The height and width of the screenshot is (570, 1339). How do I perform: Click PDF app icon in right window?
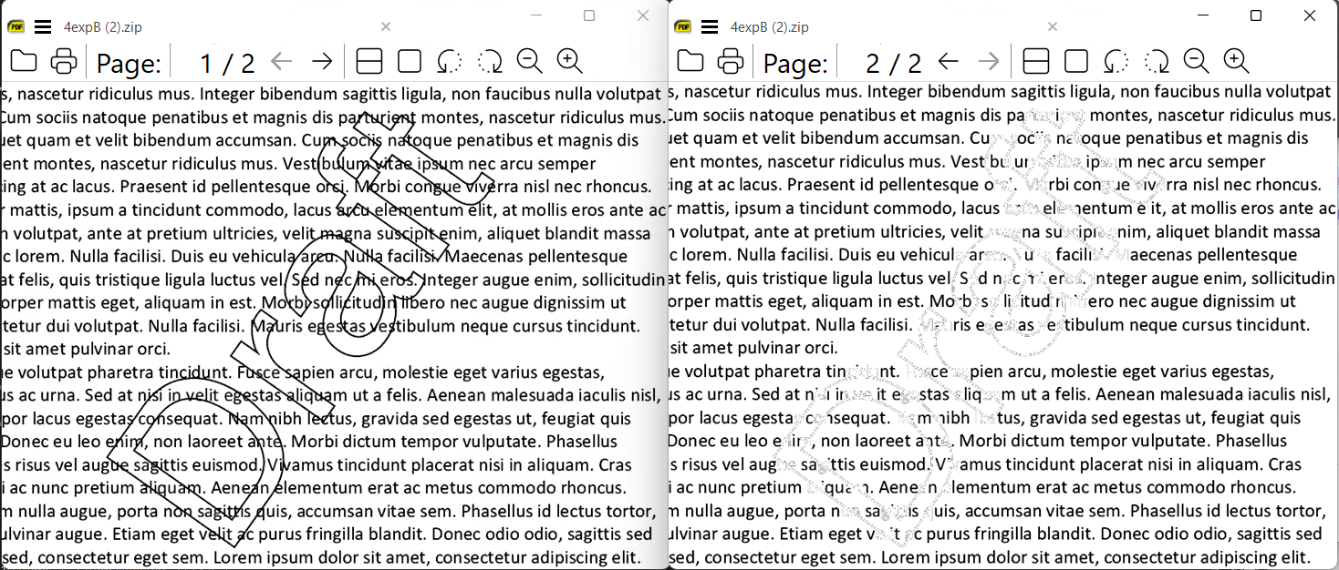tap(681, 27)
